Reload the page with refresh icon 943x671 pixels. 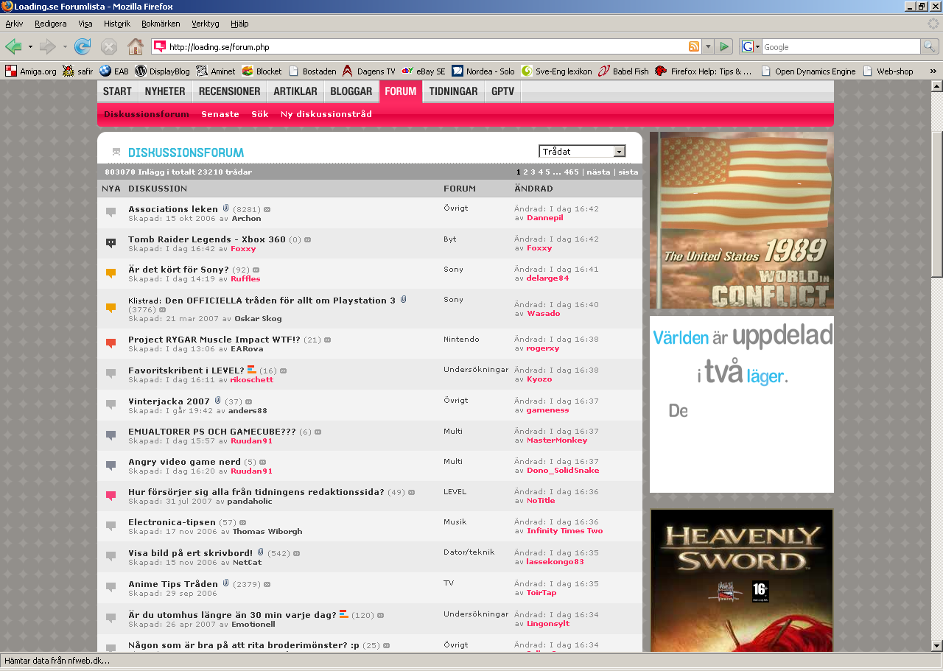coord(83,46)
